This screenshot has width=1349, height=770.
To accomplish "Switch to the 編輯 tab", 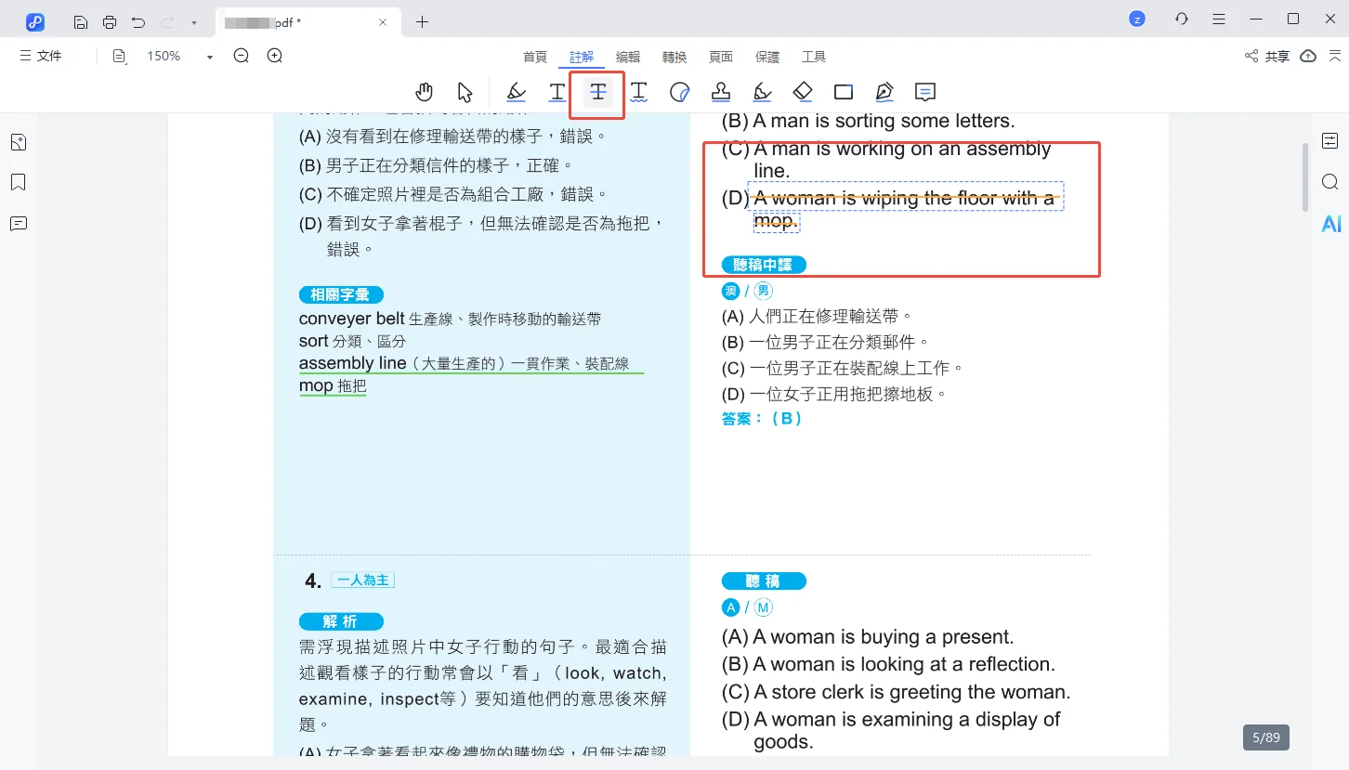I will 628,57.
